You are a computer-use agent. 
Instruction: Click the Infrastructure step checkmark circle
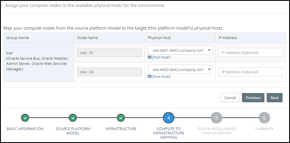(x=121, y=118)
